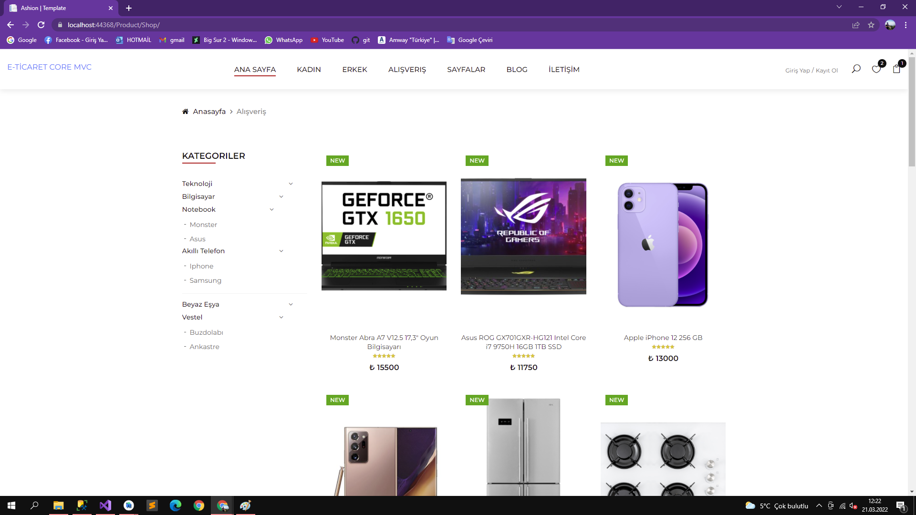Reload the page with the refresh icon
Screen dimensions: 916x515
[42, 25]
